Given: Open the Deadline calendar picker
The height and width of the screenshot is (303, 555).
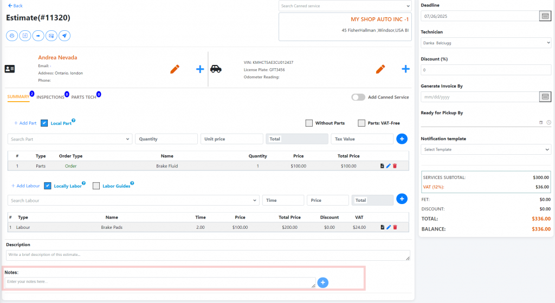Looking at the screenshot, I should (x=545, y=16).
